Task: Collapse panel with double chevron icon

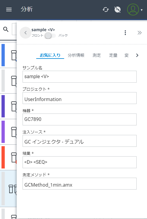Action: (x=140, y=33)
